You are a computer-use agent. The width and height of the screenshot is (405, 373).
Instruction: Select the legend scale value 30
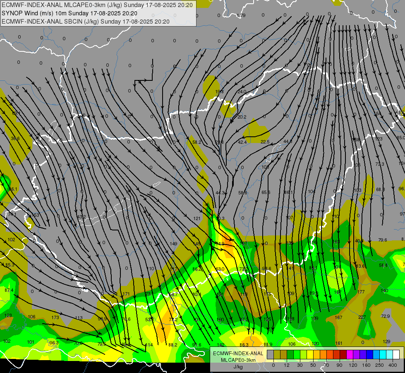click(x=300, y=365)
